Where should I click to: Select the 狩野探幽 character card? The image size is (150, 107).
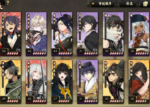[139, 82]
